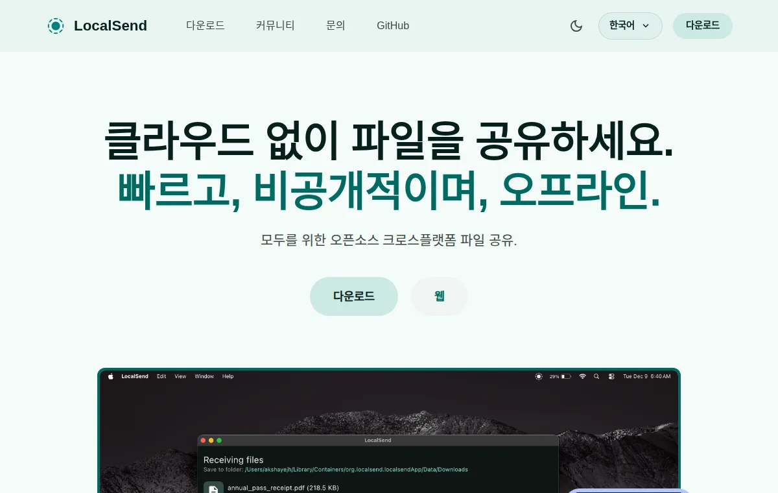The image size is (778, 493).
Task: Click the file icon beside annual_pass_receipt.pdf
Action: coord(213,488)
